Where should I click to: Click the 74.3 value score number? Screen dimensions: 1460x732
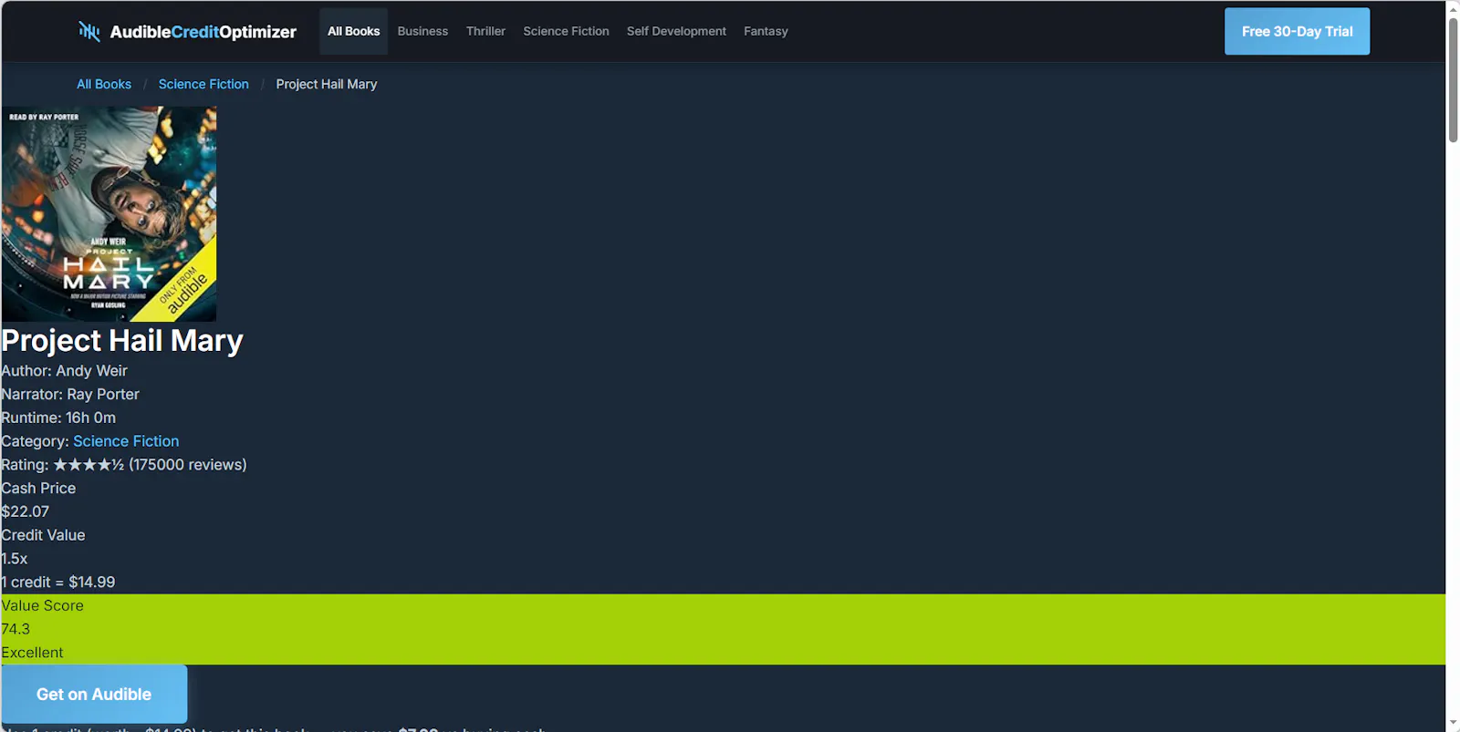[x=16, y=630]
